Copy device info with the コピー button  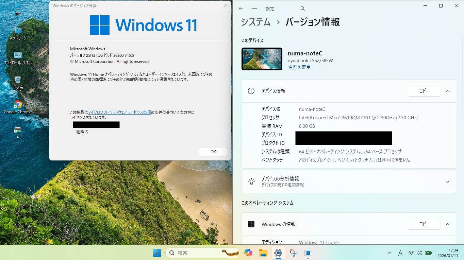(424, 91)
